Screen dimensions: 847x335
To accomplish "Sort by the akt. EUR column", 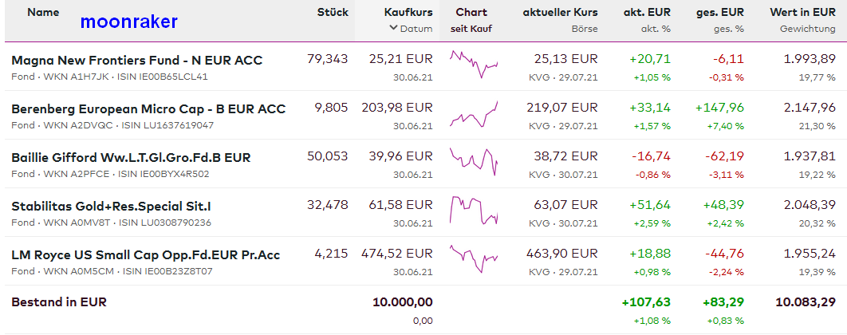I will tap(647, 13).
